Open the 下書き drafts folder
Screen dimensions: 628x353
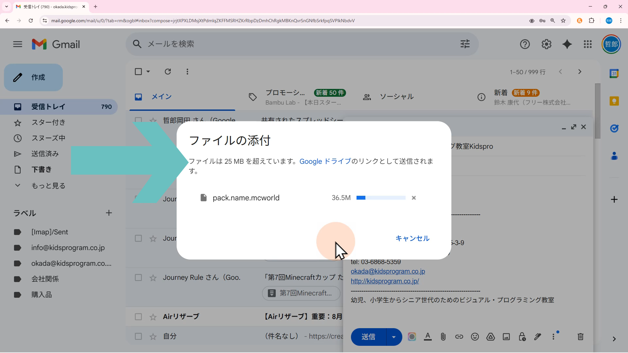pyautogui.click(x=42, y=170)
